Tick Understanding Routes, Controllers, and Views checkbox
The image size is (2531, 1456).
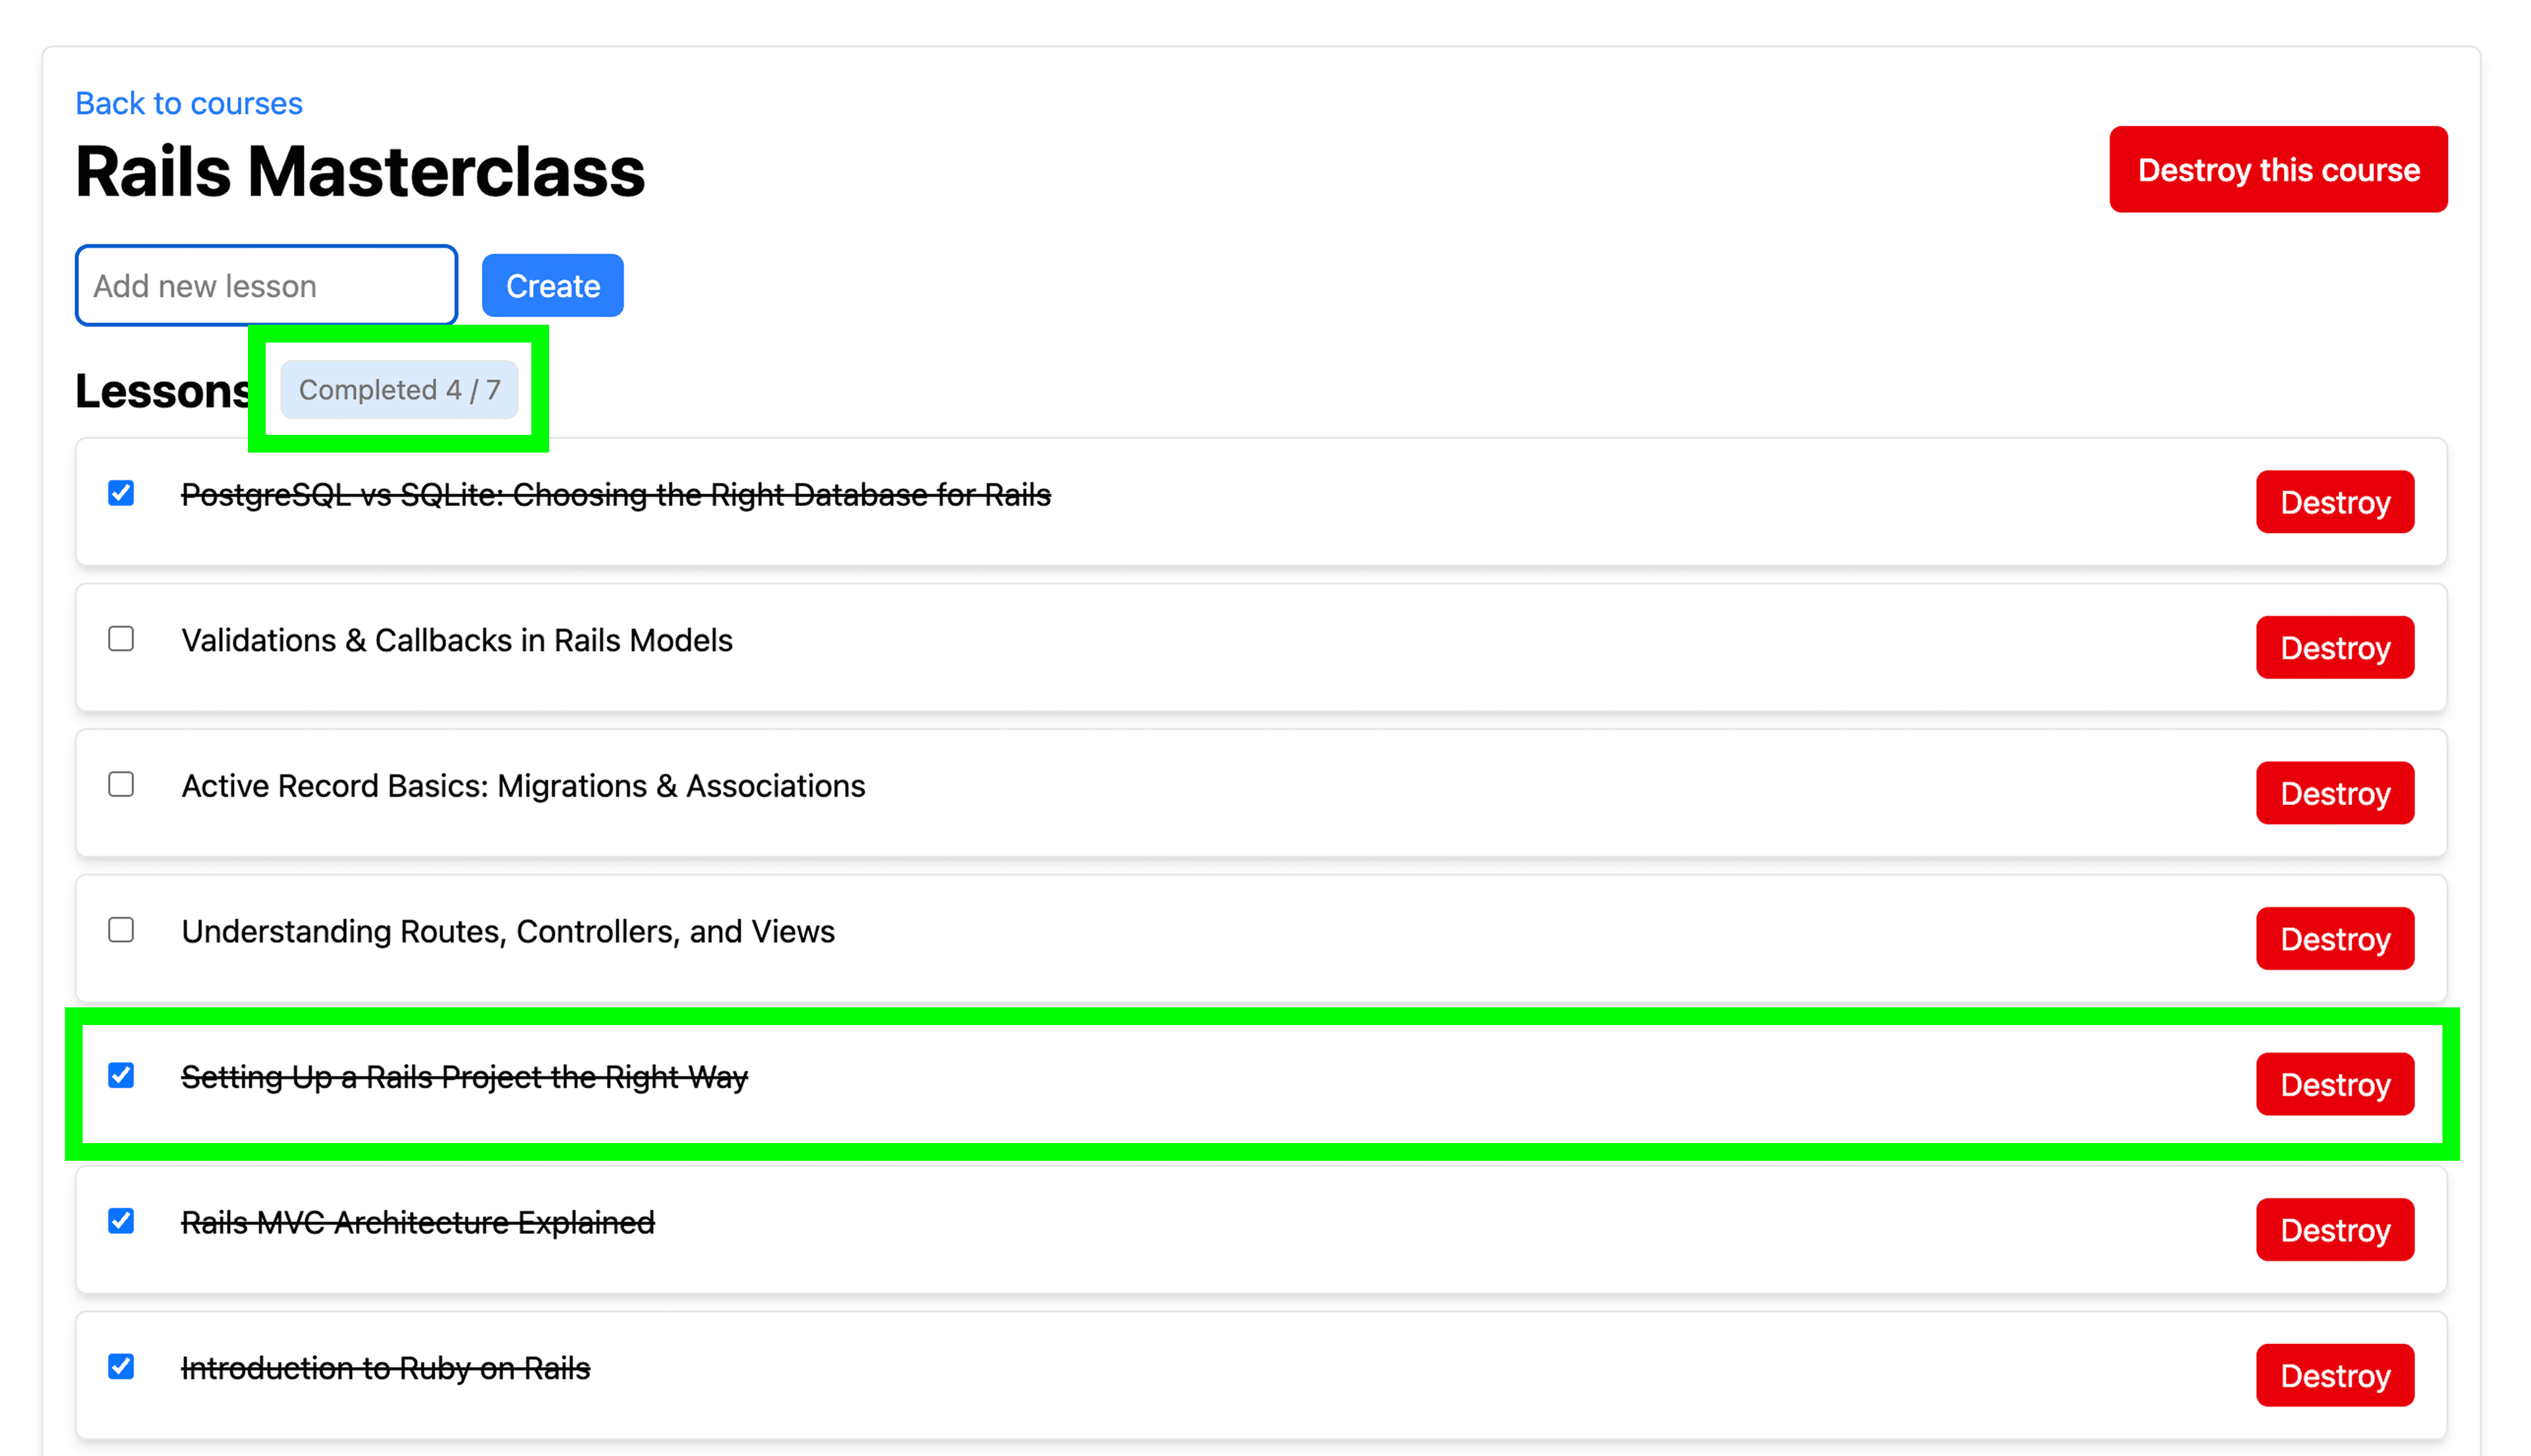click(121, 930)
